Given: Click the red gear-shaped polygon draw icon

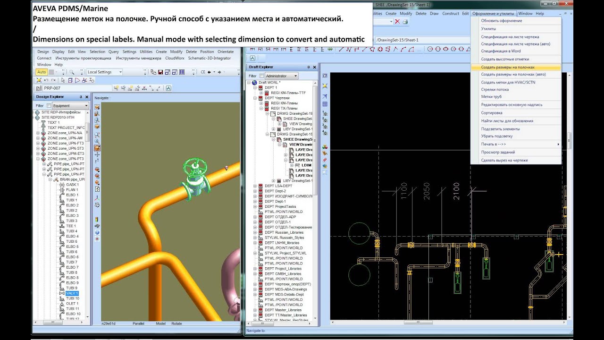Looking at the screenshot, I should coord(380,49).
